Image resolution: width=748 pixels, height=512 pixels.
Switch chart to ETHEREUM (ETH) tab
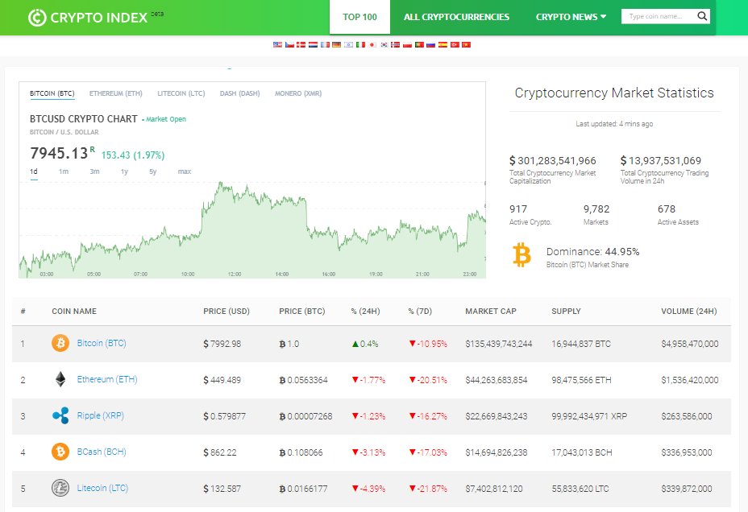(116, 93)
